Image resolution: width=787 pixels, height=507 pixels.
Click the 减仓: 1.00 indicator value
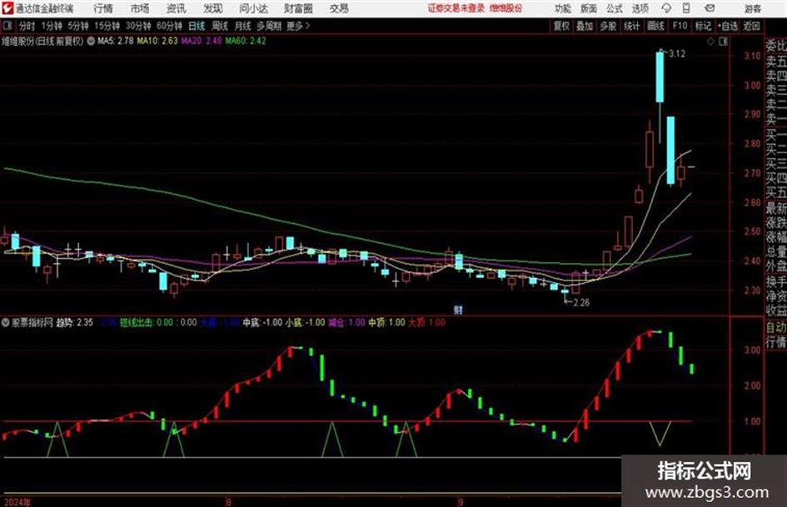tap(346, 322)
